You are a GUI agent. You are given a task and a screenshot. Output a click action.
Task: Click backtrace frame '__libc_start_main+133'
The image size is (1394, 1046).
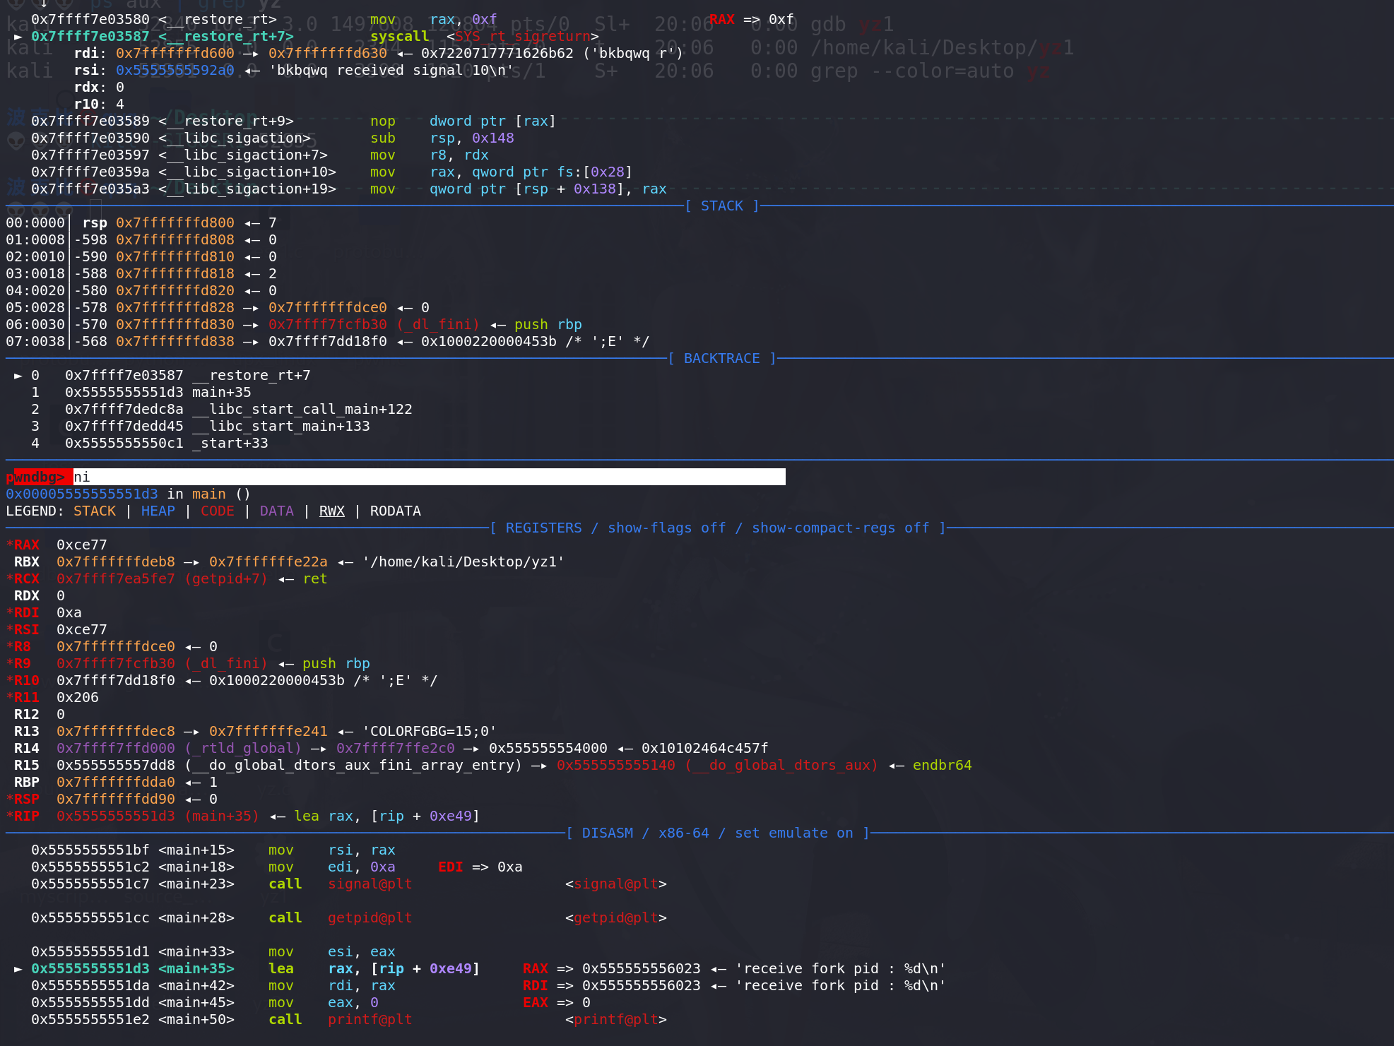281,426
